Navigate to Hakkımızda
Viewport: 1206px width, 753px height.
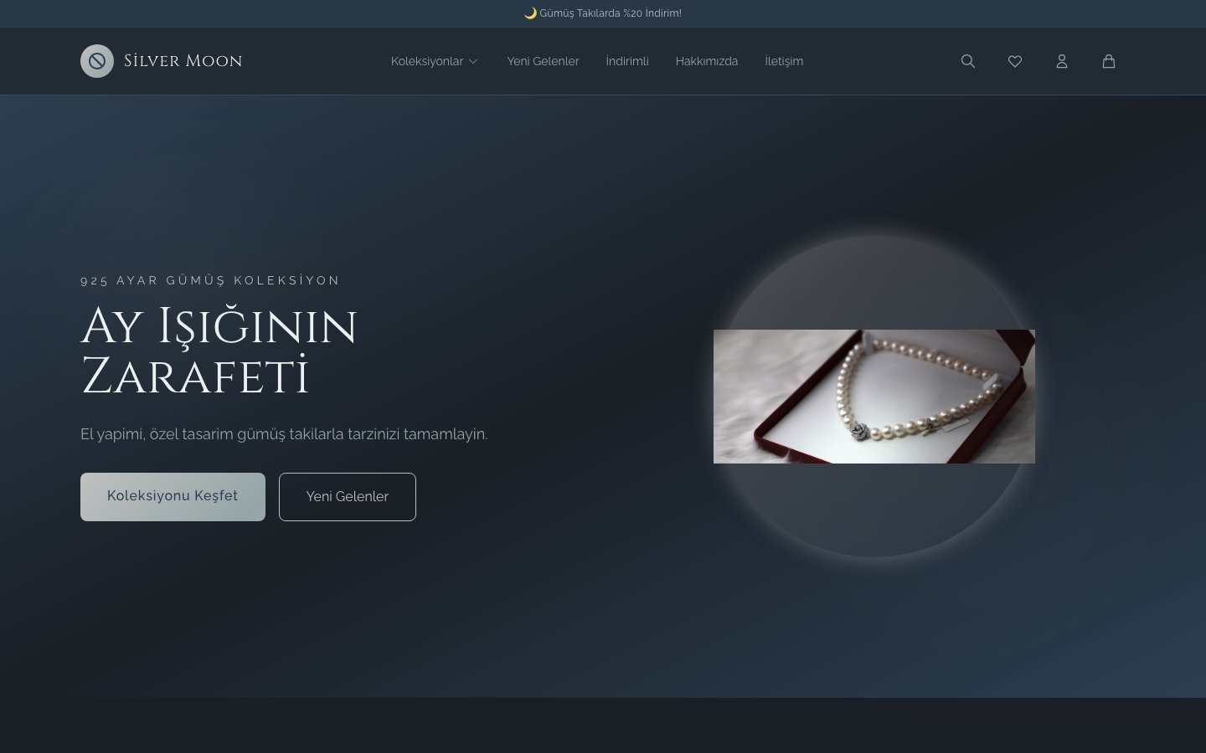point(707,61)
